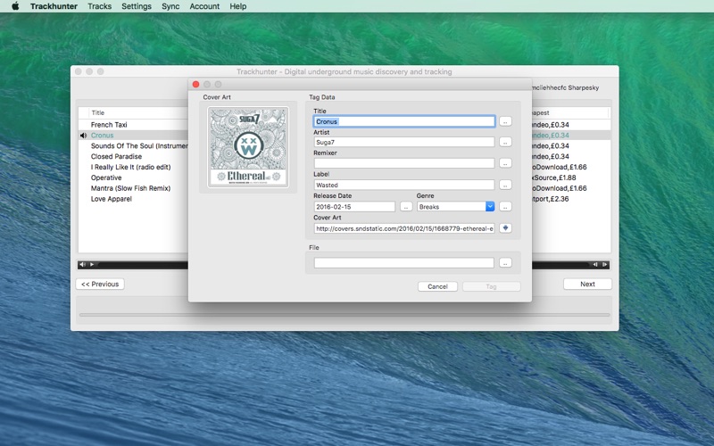Focus the Title field containing Cronus

tap(404, 121)
